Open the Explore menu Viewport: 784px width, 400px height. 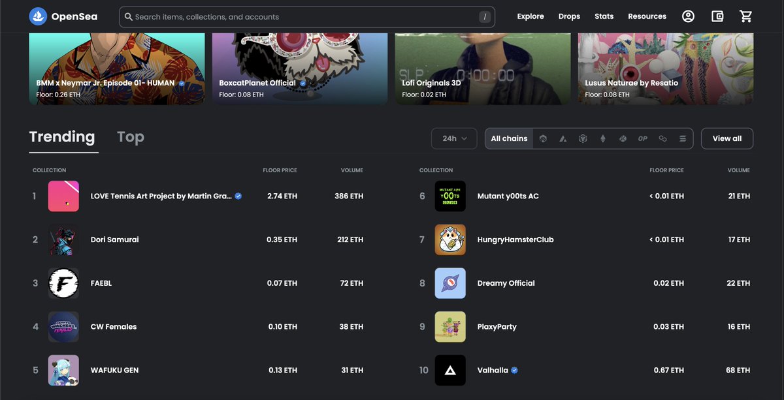[x=531, y=16]
